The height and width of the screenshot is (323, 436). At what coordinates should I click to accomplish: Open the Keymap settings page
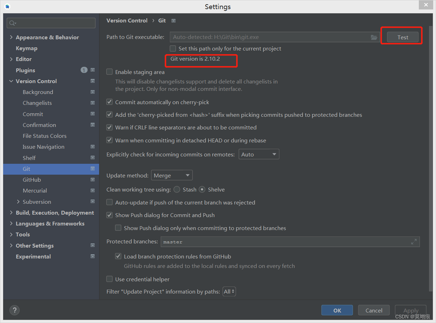(27, 48)
